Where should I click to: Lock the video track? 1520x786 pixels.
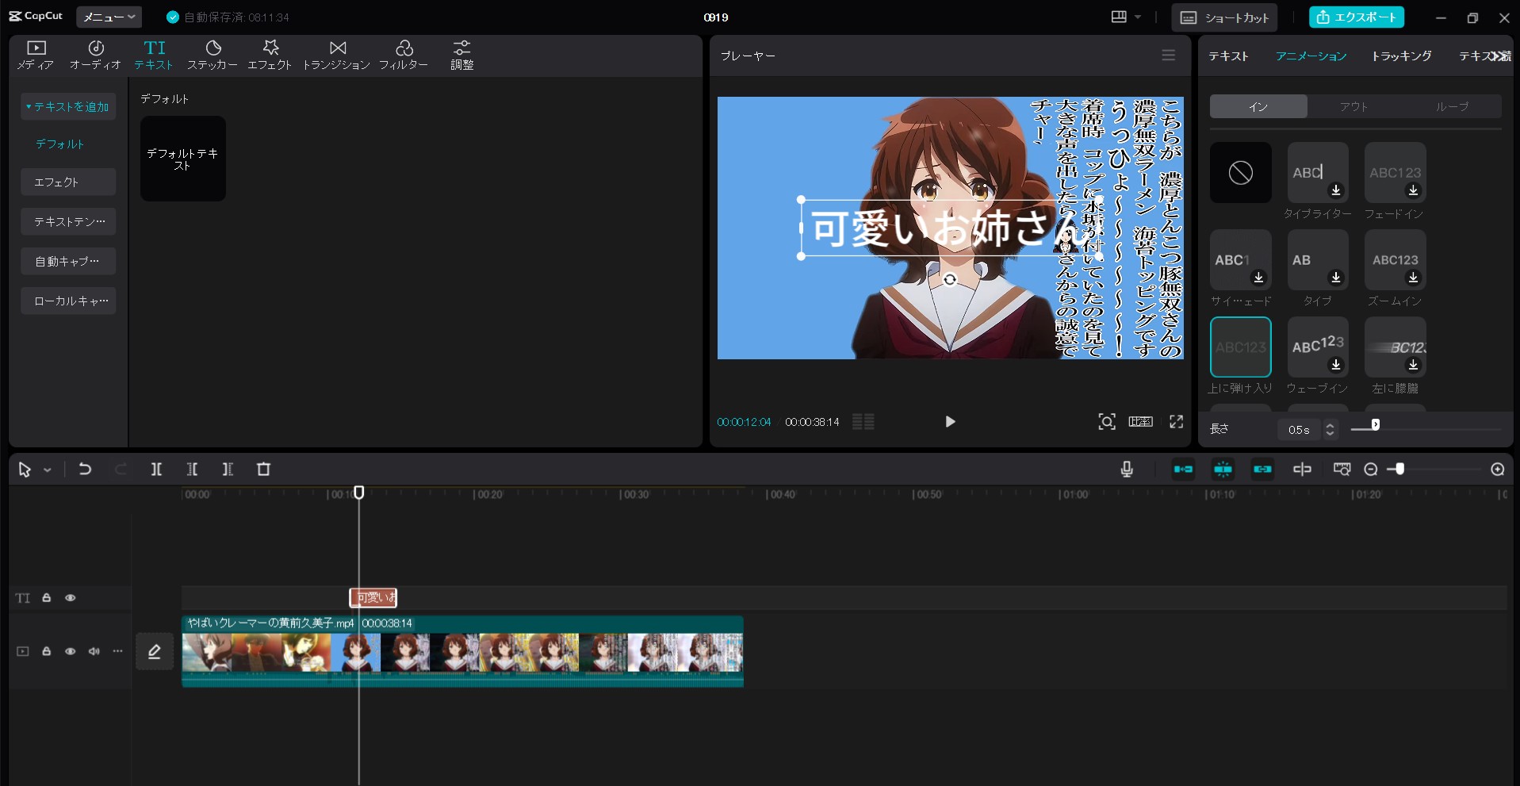[47, 651]
